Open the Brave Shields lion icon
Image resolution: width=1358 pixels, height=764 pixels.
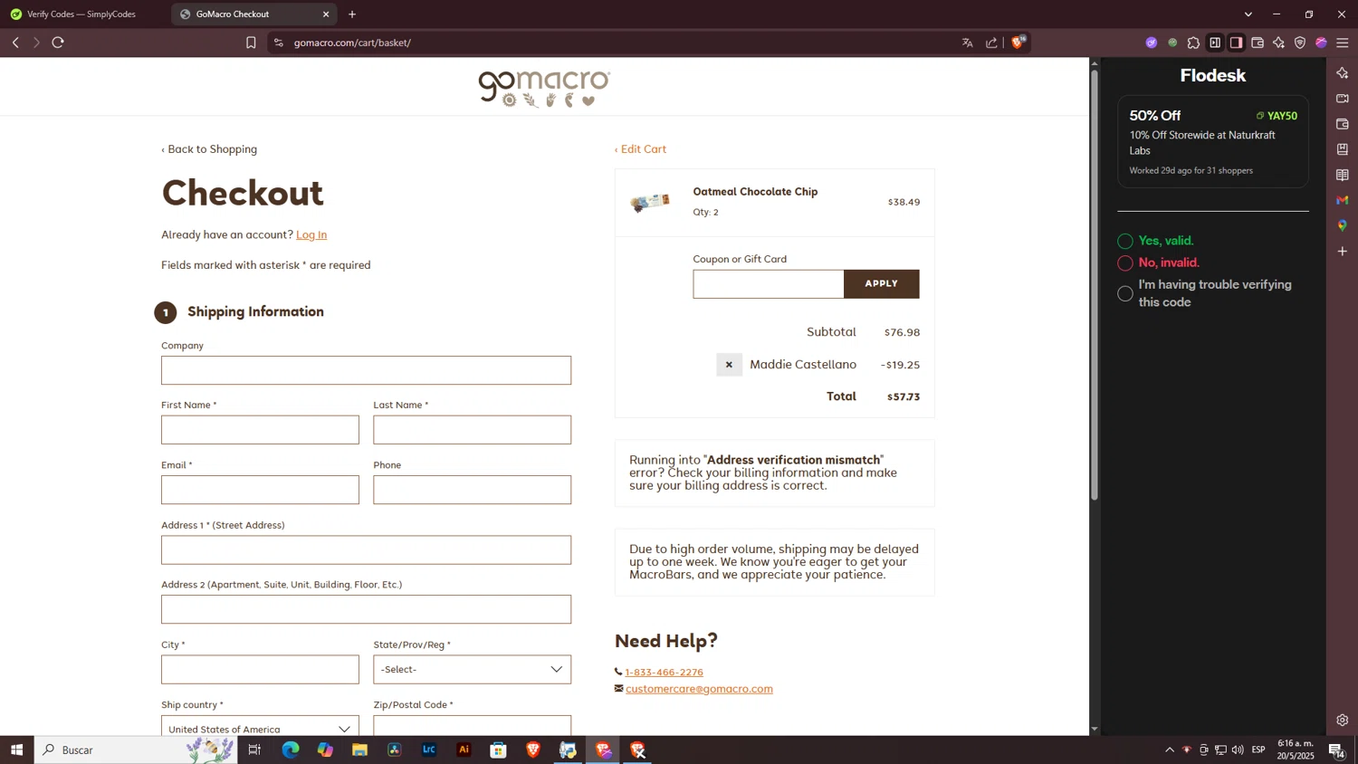[1018, 42]
